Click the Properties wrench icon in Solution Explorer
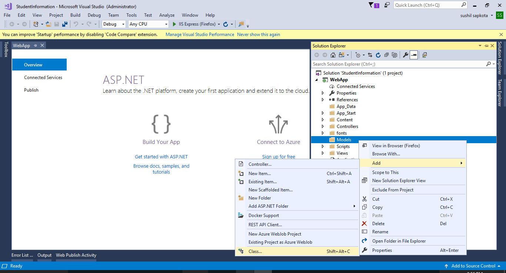The image size is (506, 273). [x=406, y=55]
